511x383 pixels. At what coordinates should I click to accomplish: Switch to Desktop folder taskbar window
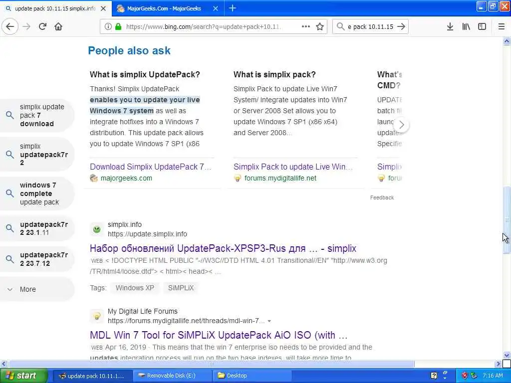click(x=252, y=376)
